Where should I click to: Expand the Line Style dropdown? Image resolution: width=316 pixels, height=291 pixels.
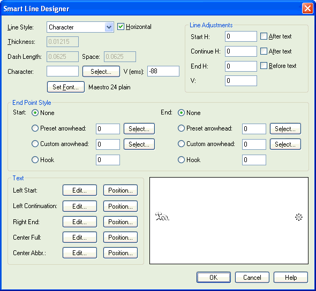(109, 27)
